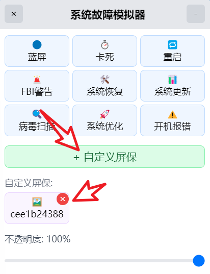Screen dimensions: 210x274
Task: Start the 系统更新 simulation text
Action: pyautogui.click(x=172, y=91)
